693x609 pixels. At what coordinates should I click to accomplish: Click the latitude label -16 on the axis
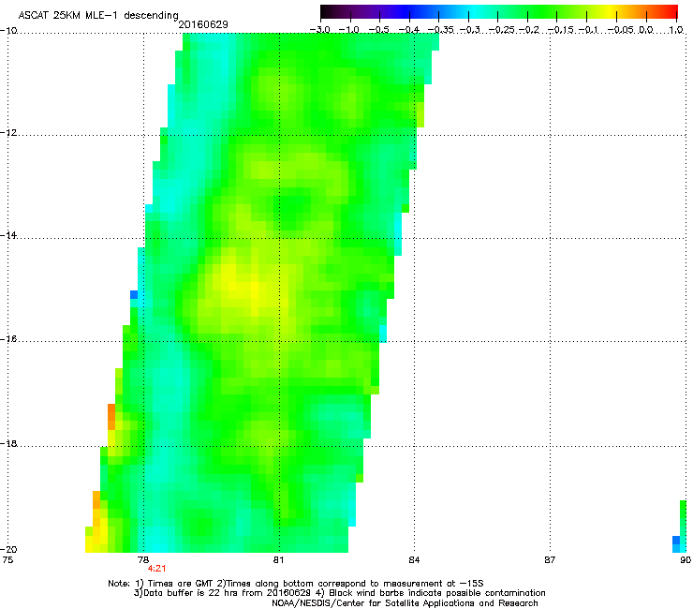(x=8, y=339)
